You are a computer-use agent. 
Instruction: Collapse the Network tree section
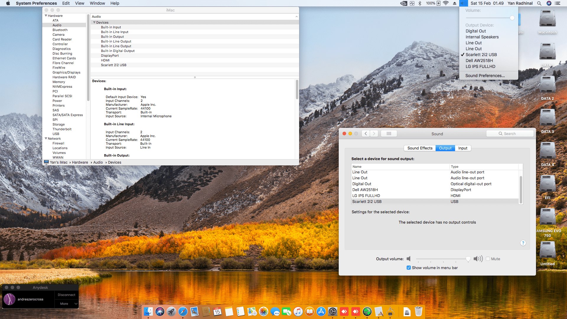(46, 139)
